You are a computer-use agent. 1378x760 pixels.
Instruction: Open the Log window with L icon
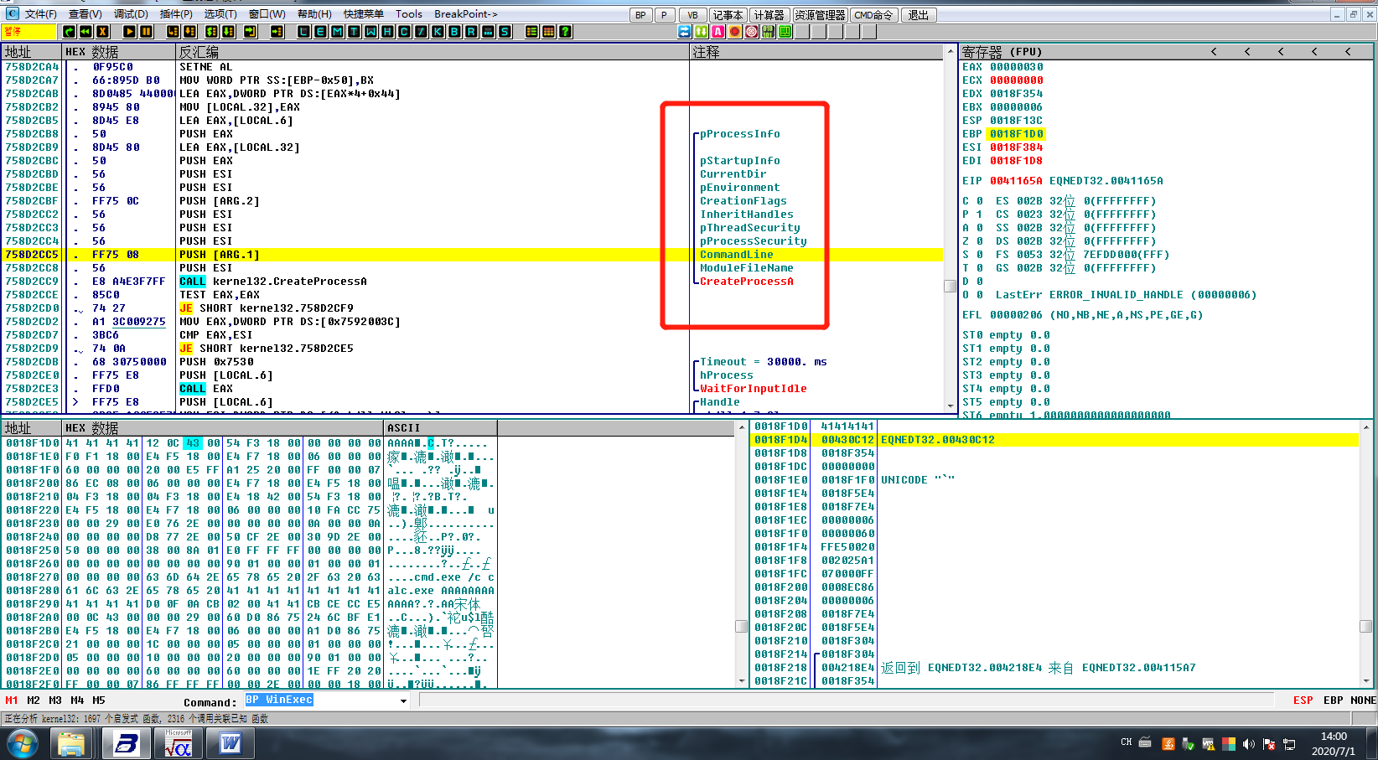click(303, 32)
